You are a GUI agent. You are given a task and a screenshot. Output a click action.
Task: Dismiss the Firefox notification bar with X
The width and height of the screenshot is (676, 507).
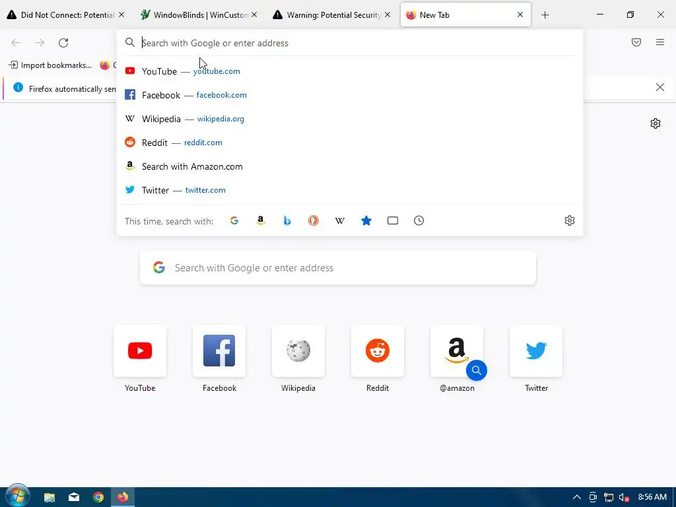(660, 88)
